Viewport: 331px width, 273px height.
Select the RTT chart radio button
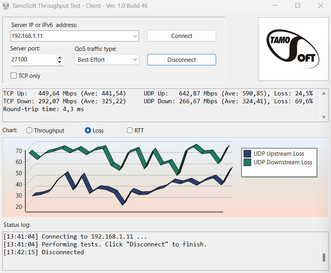[x=130, y=130]
